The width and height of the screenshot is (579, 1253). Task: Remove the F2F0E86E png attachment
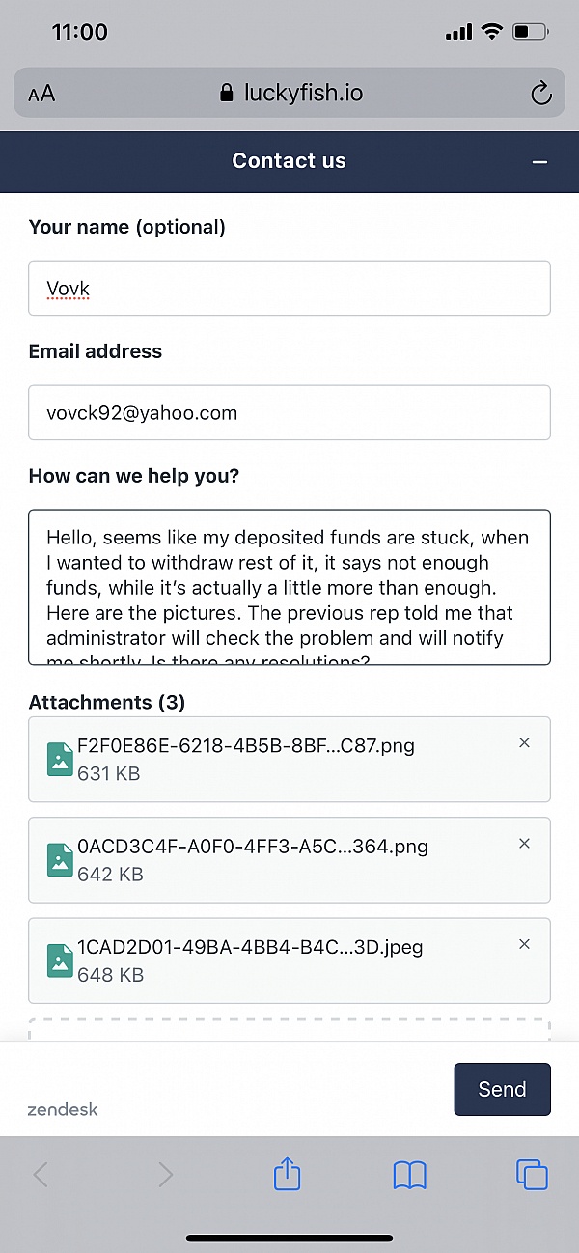pos(525,742)
